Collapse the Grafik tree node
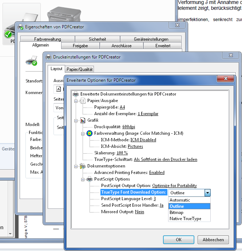The image size is (242, 251). click(x=76, y=121)
